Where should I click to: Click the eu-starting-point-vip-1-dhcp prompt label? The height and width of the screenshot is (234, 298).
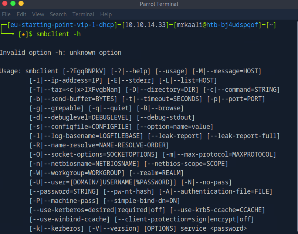click(x=61, y=25)
